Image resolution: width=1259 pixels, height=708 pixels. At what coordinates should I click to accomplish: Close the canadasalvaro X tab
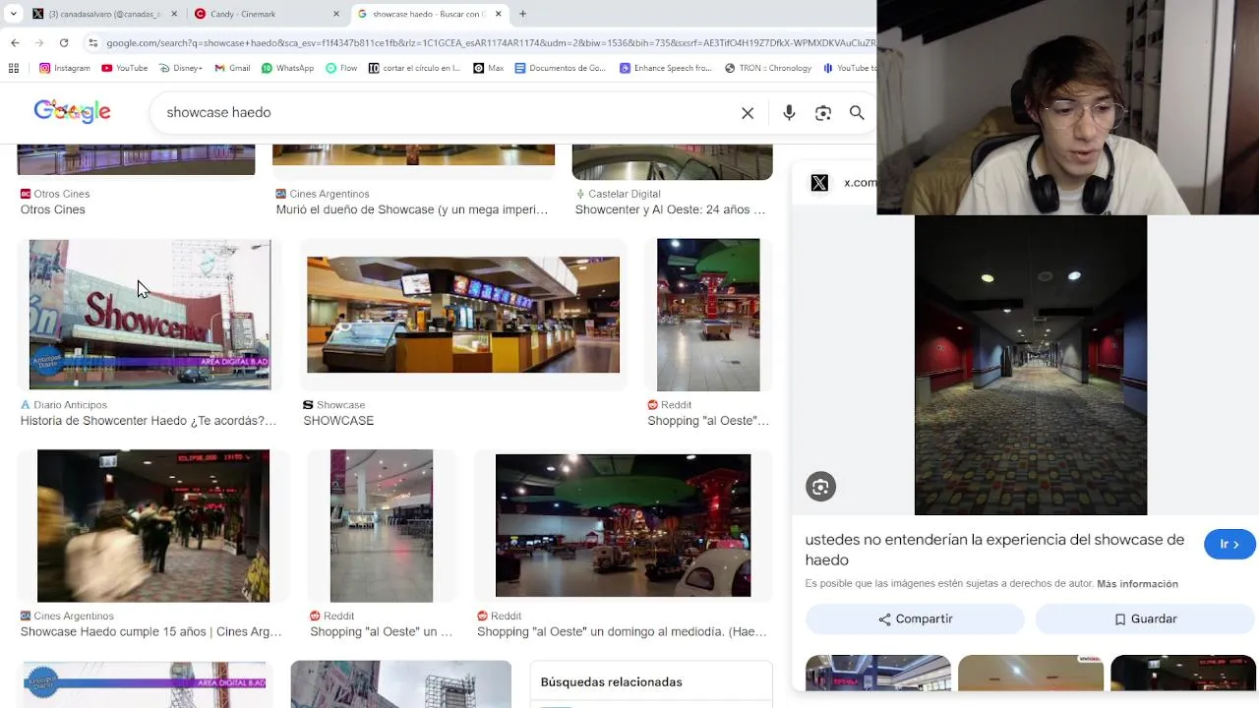[x=174, y=14]
